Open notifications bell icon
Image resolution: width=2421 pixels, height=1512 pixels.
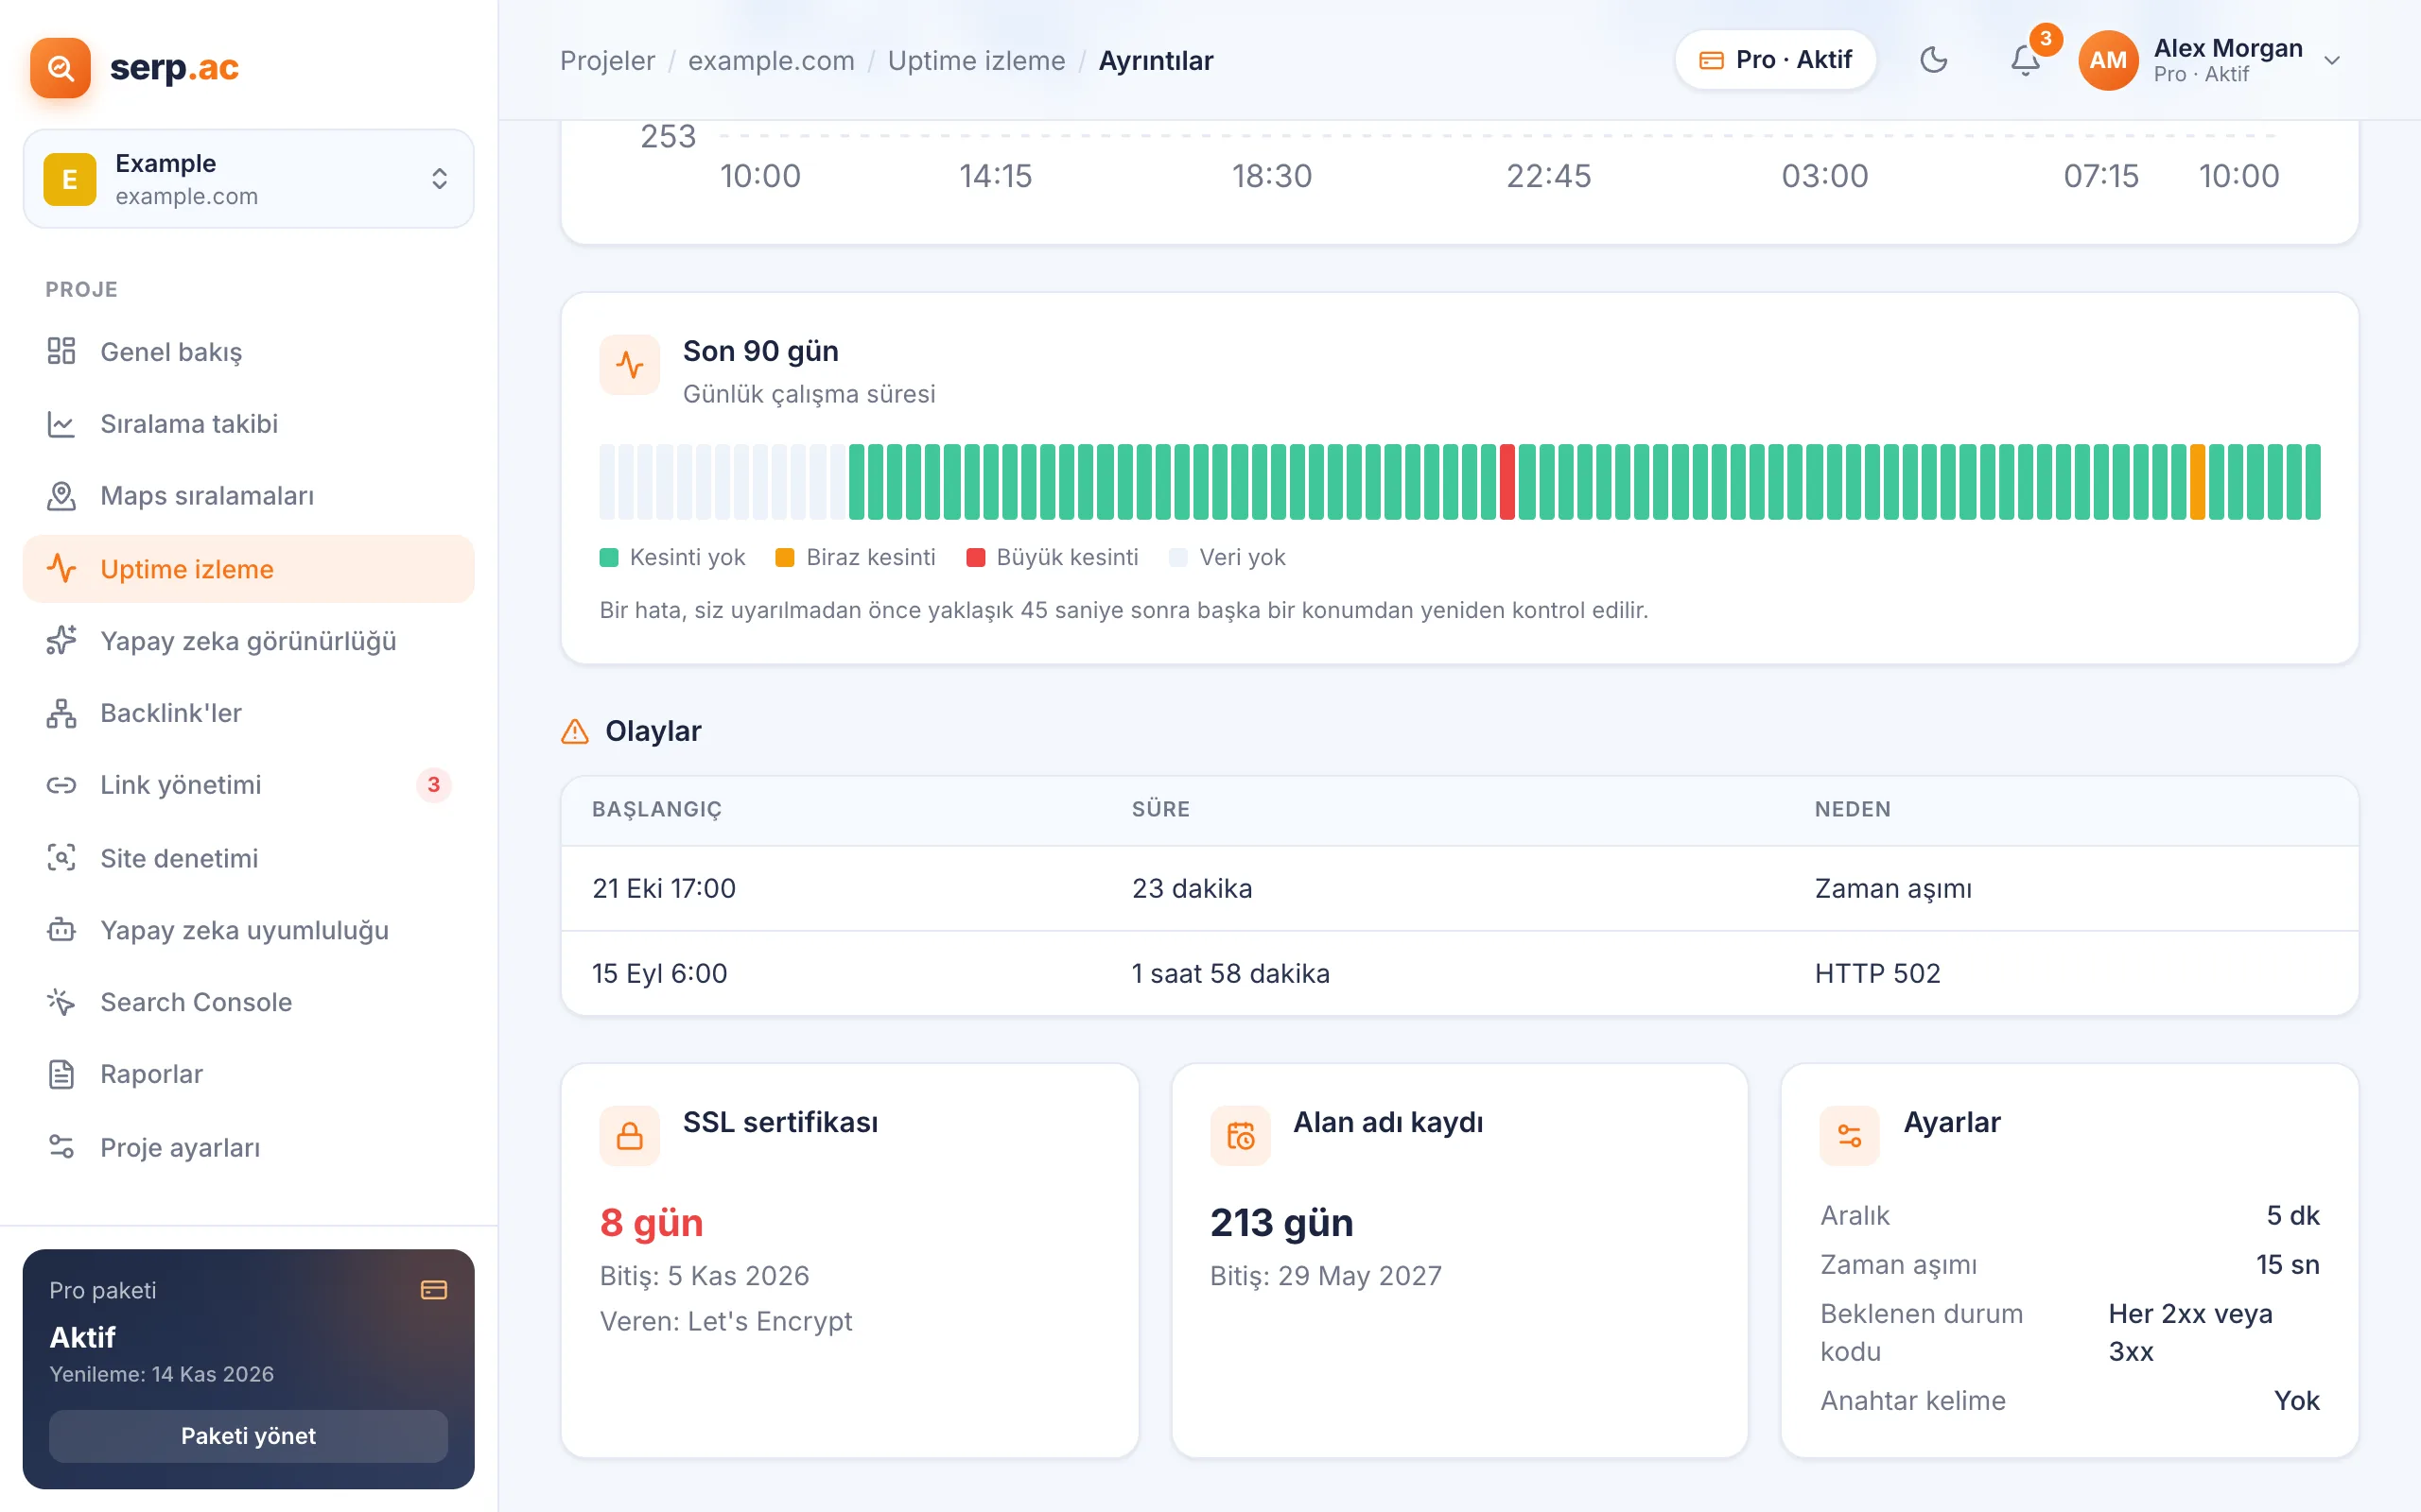2025,61
